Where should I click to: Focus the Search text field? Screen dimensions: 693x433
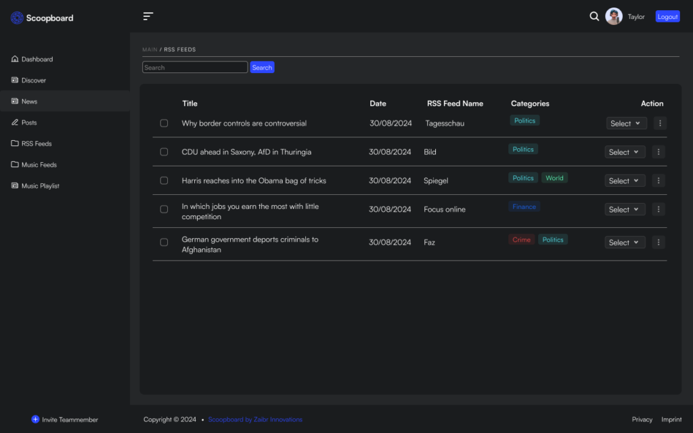pos(195,68)
